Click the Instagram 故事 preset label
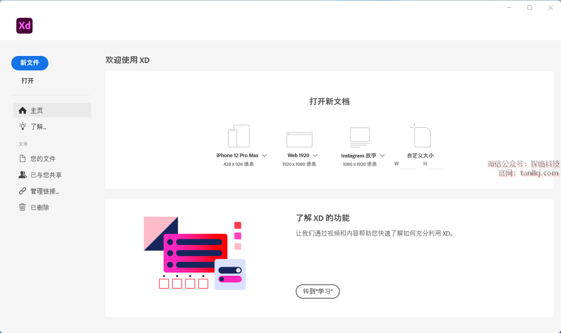The image size is (561, 333). click(x=359, y=156)
